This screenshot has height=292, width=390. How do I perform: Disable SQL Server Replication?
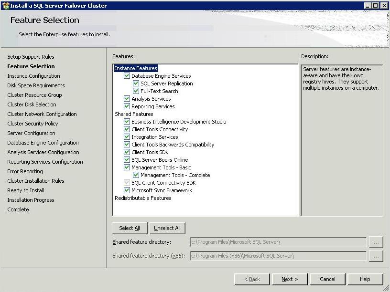pos(137,83)
